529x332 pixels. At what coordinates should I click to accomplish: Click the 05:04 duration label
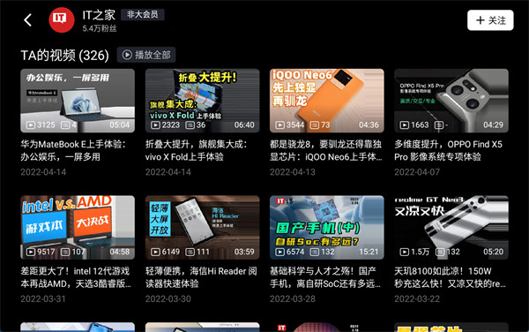(x=119, y=125)
